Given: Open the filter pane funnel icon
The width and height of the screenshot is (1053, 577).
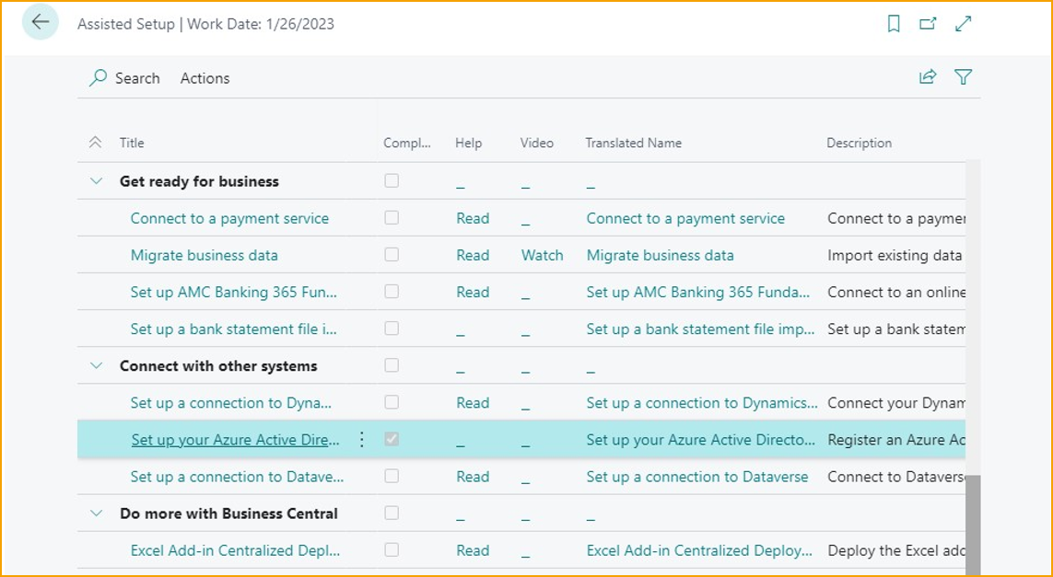Looking at the screenshot, I should [964, 77].
